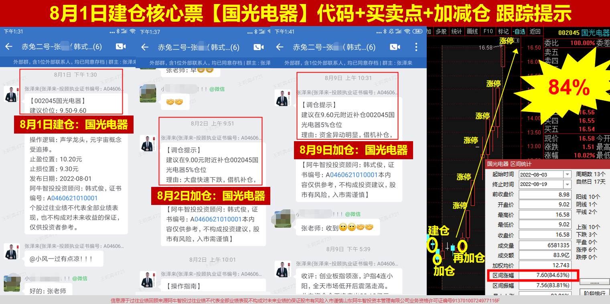This screenshot has height=304, width=610.
Task: Select 画线 drawing tool in toolbar
Action: tap(472, 31)
